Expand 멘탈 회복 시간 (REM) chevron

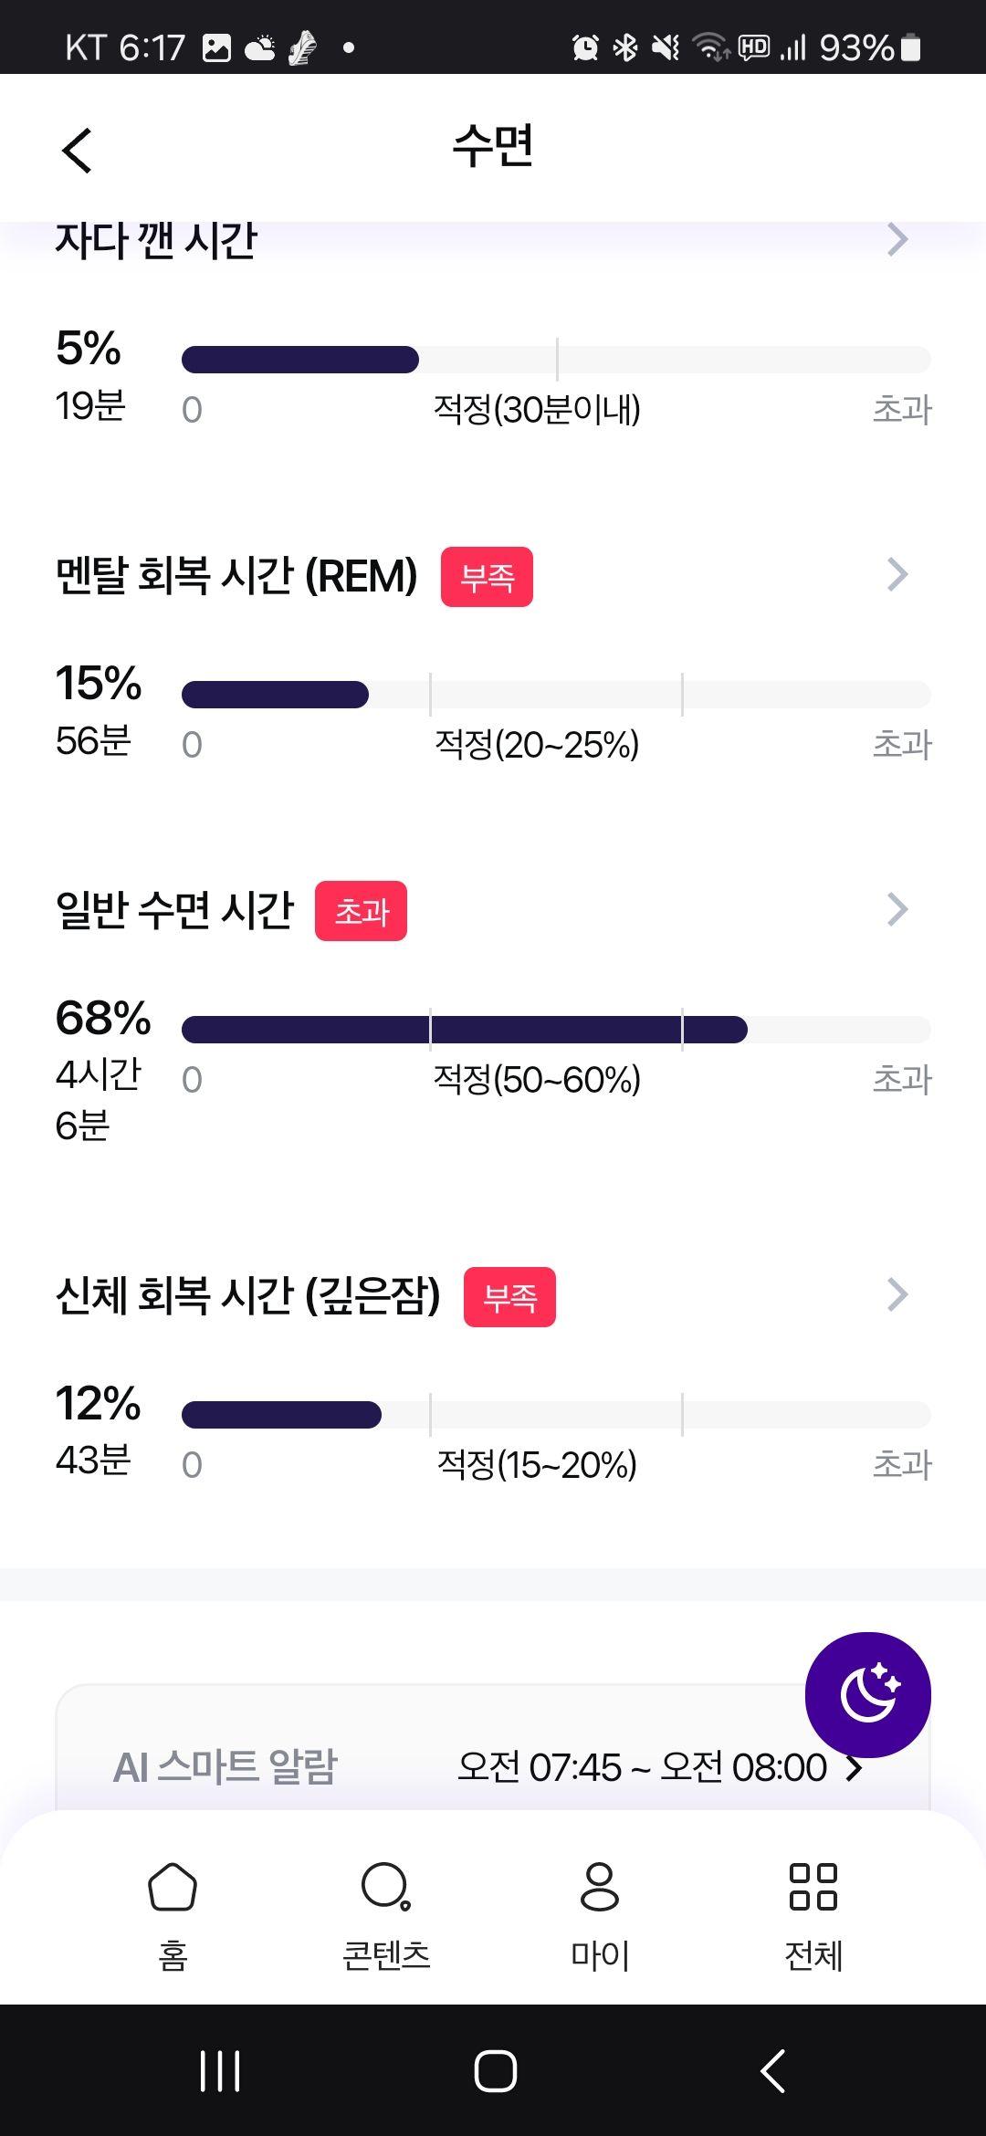pos(897,574)
